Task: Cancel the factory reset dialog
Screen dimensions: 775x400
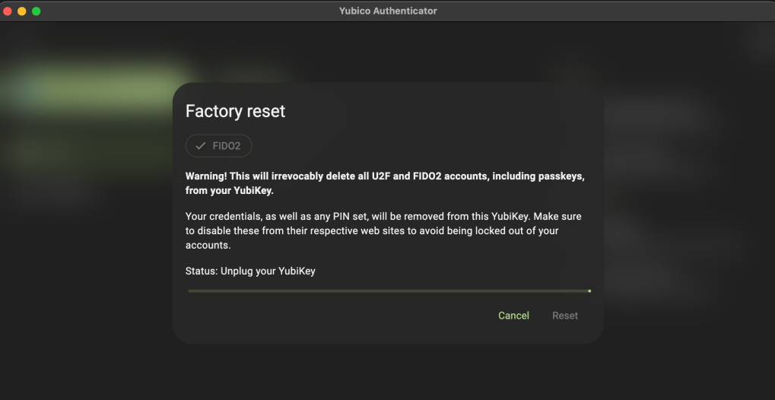Action: click(x=513, y=316)
